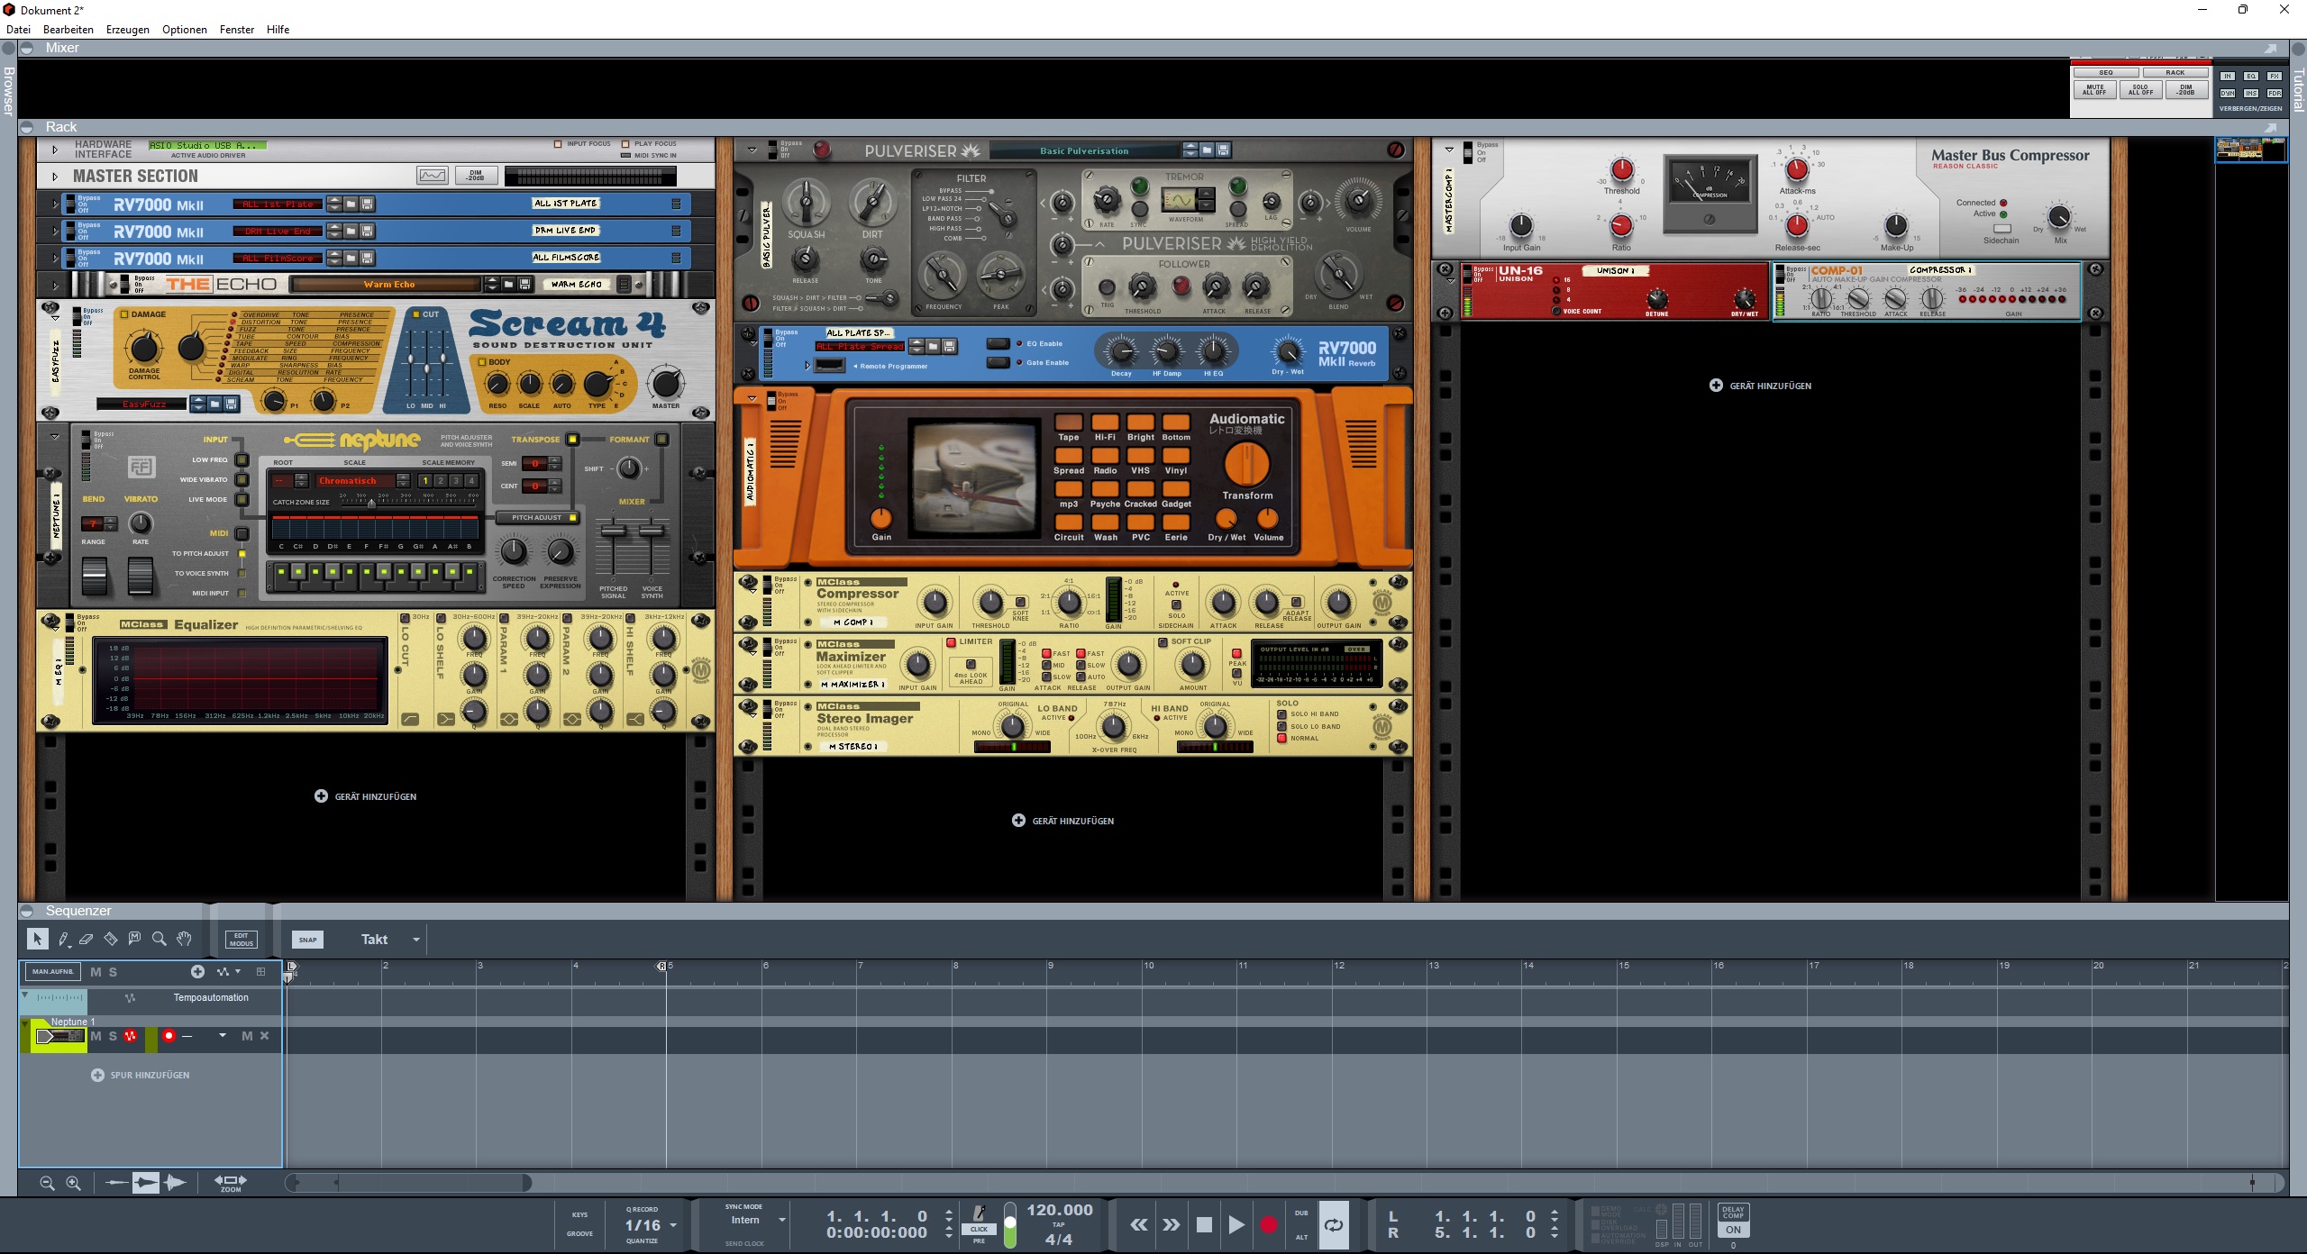This screenshot has width=2307, height=1254.
Task: Expand the Hardware Interface device
Action: pos(55,150)
